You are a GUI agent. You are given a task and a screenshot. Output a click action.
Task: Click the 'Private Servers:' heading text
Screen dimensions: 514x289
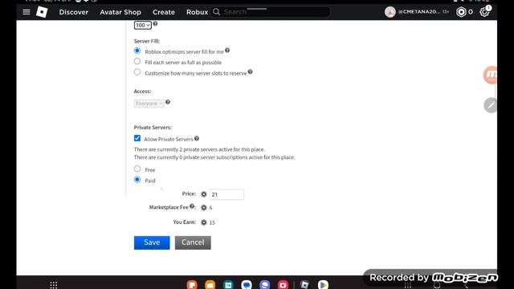pos(153,127)
